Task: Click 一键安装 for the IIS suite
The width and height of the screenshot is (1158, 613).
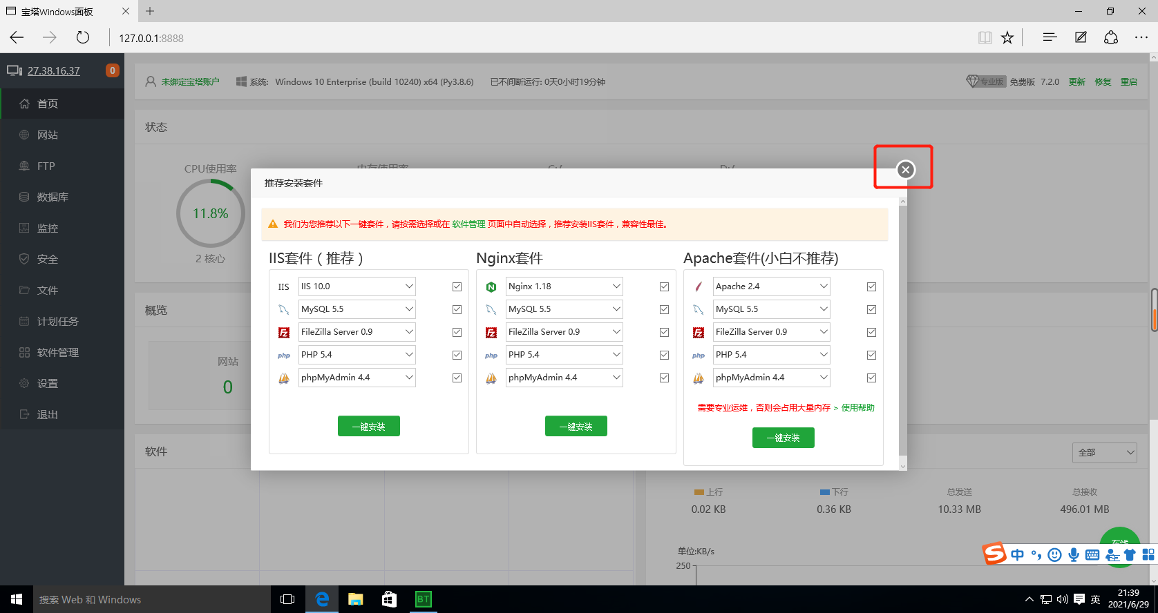Action: pos(369,427)
